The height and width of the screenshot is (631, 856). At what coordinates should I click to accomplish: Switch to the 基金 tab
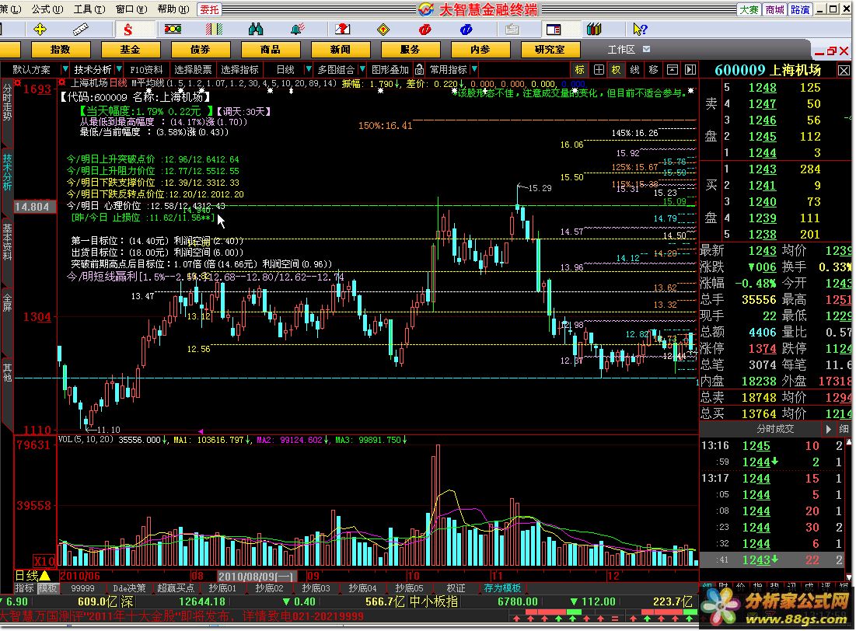130,50
